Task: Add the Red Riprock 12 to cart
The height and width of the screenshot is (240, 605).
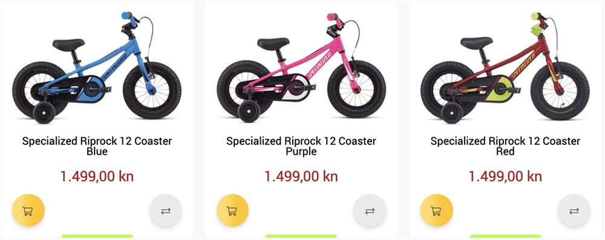Action: pos(436,210)
